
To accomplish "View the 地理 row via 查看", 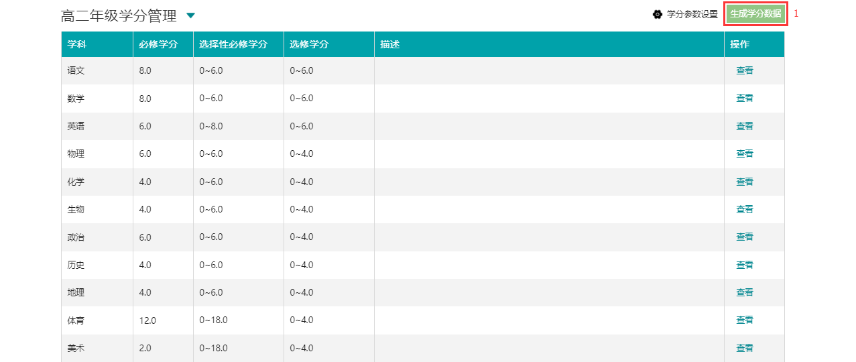I will (x=745, y=292).
